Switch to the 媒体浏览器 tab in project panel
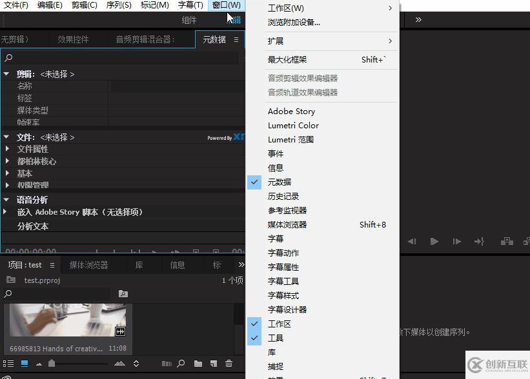 (88, 266)
